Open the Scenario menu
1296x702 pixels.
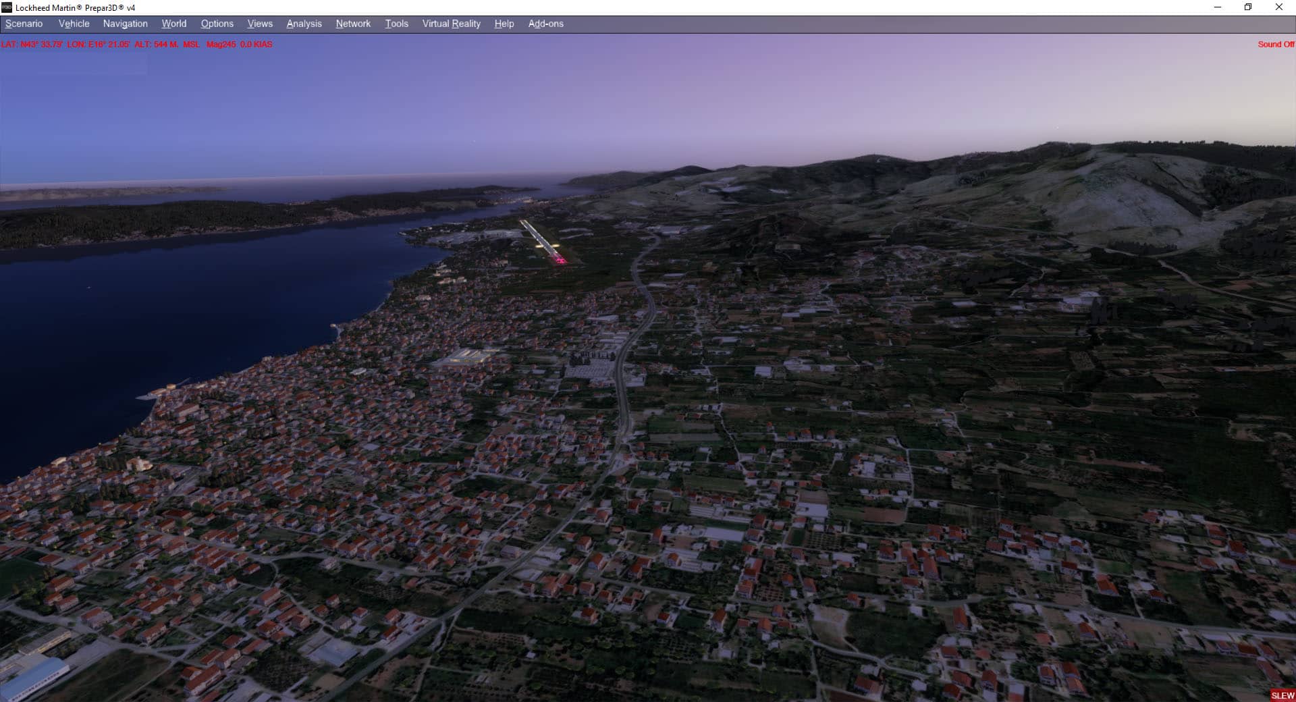click(24, 24)
